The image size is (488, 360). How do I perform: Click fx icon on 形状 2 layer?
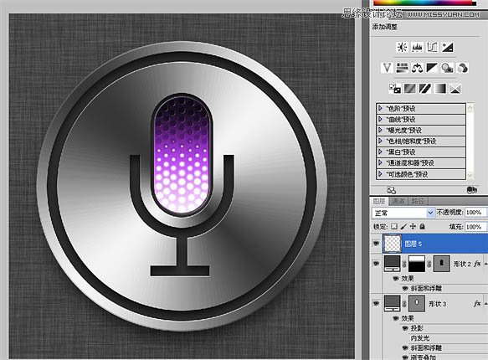pyautogui.click(x=477, y=264)
